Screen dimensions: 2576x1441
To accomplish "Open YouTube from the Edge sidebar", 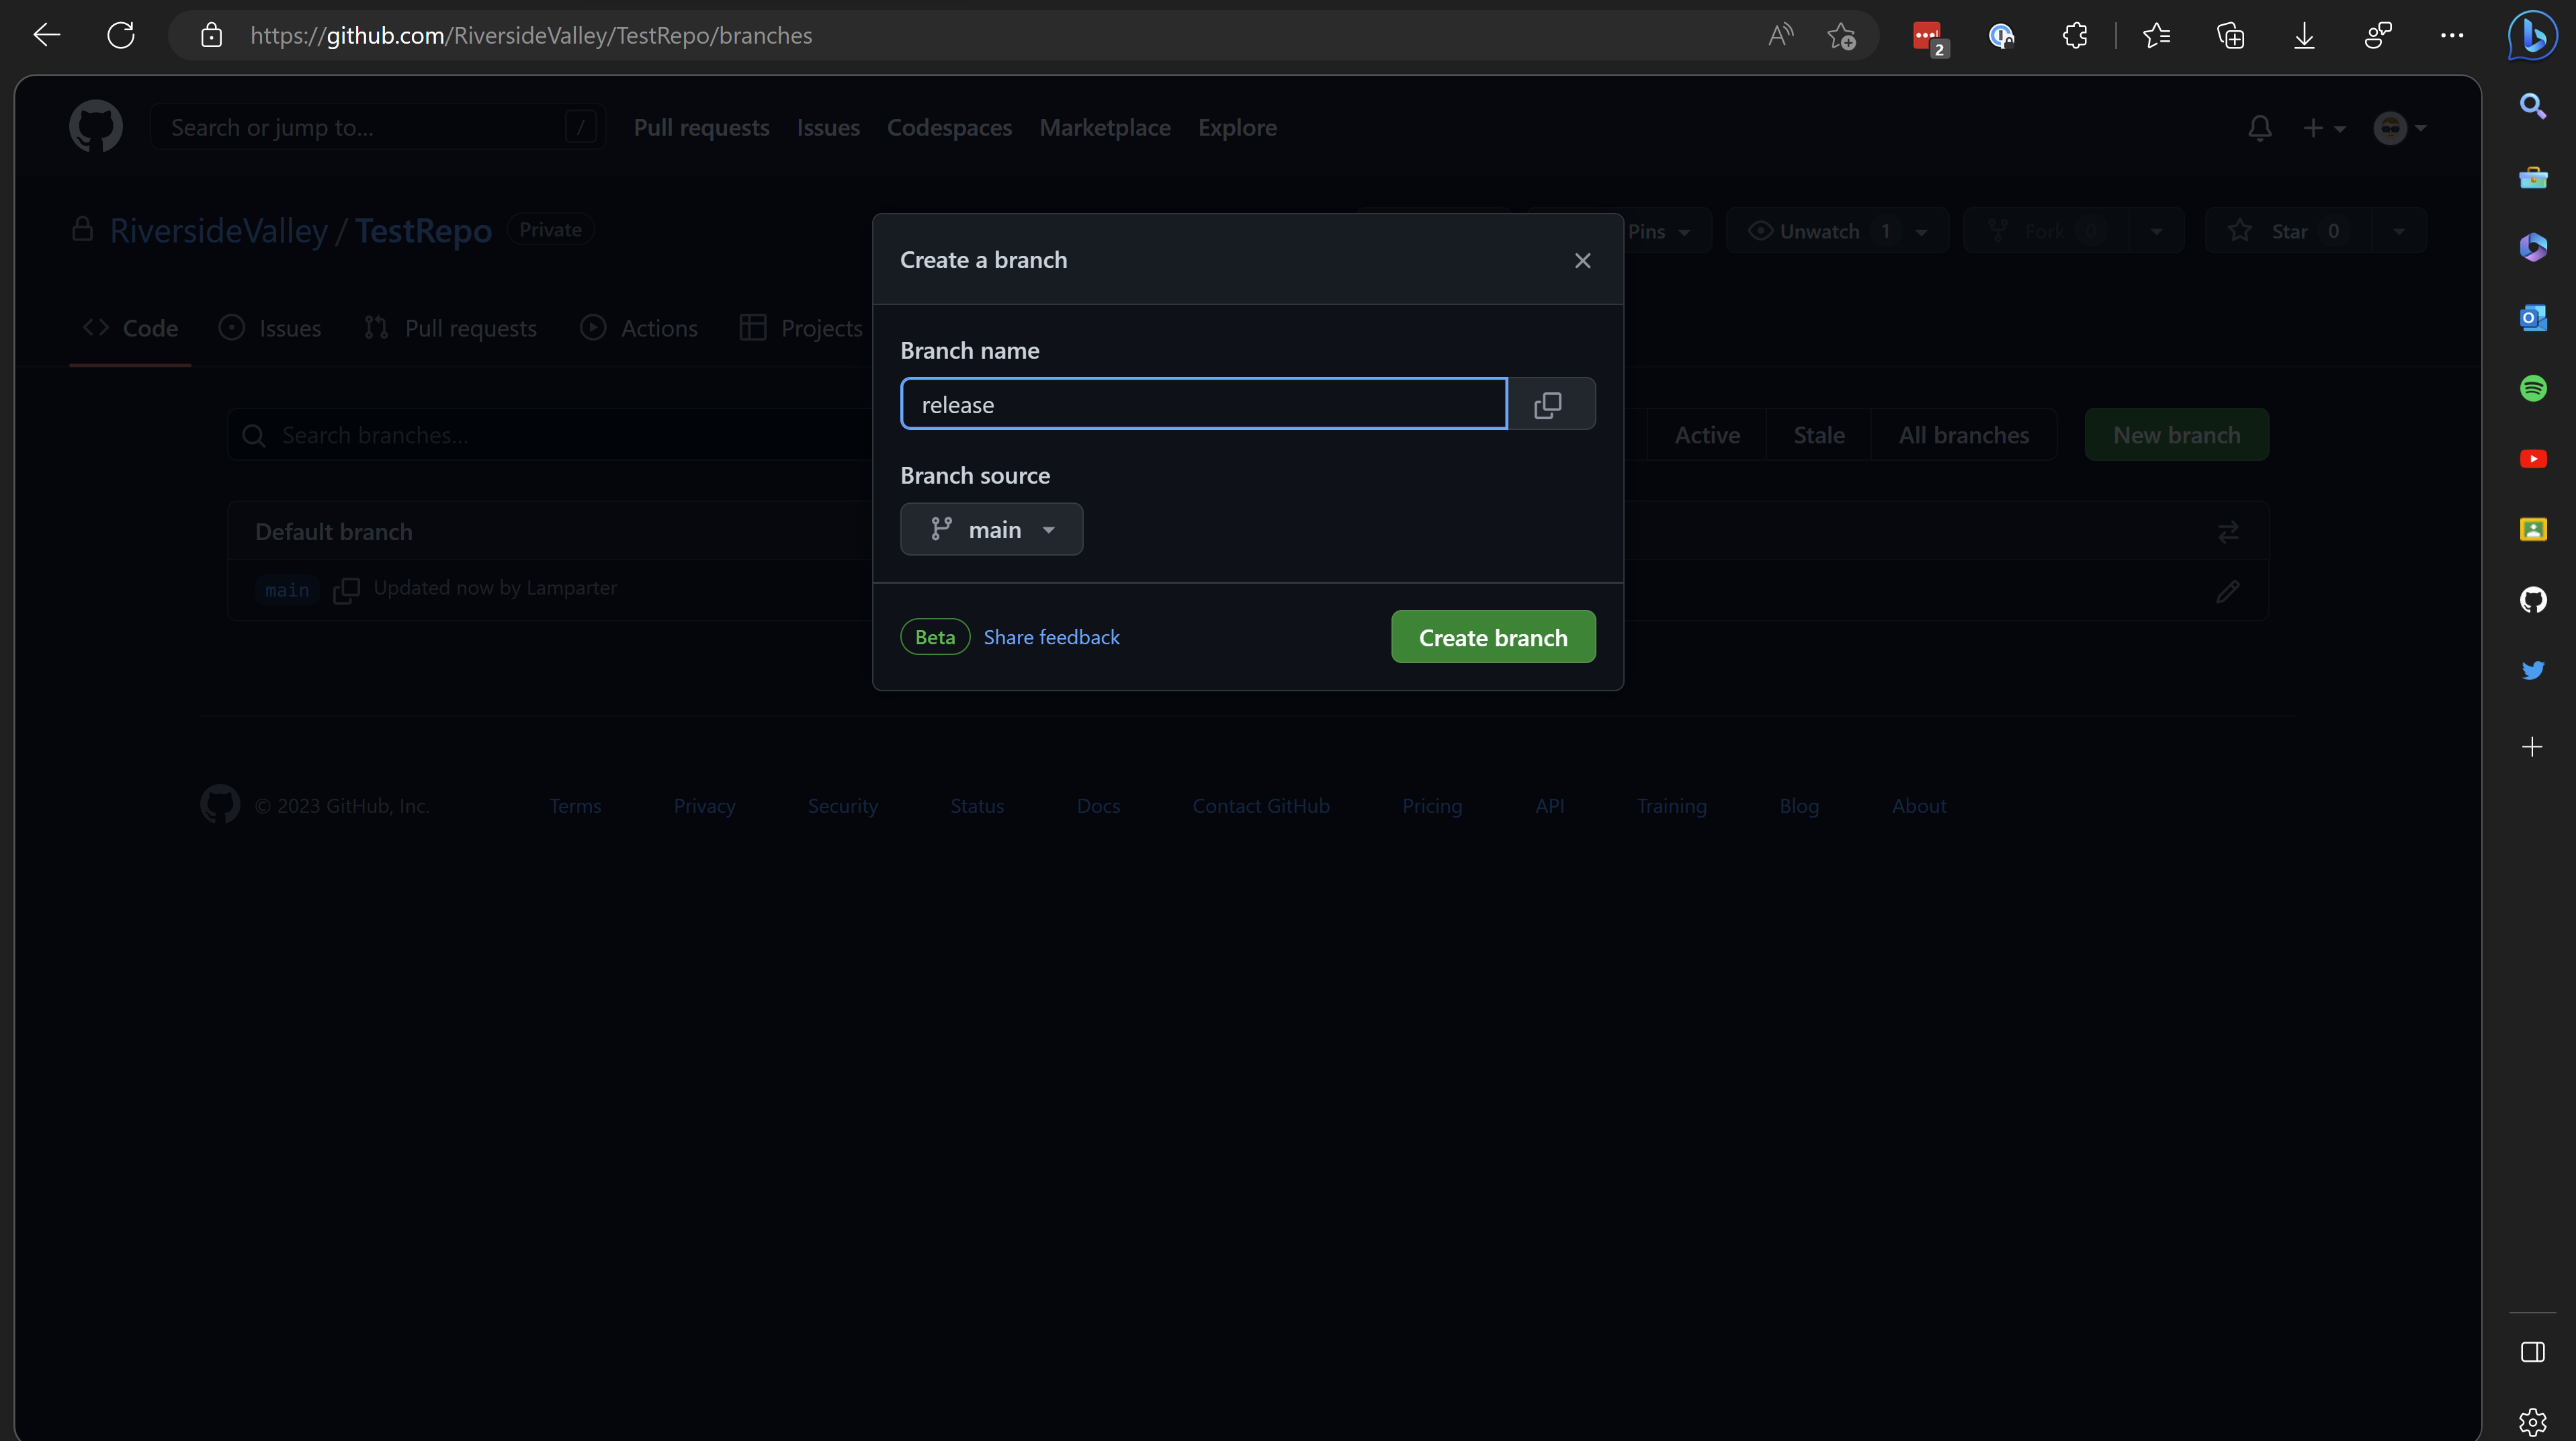I will (x=2534, y=459).
